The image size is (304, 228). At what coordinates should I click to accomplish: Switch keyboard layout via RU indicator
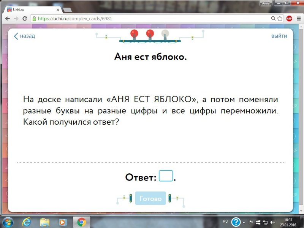coord(225,221)
